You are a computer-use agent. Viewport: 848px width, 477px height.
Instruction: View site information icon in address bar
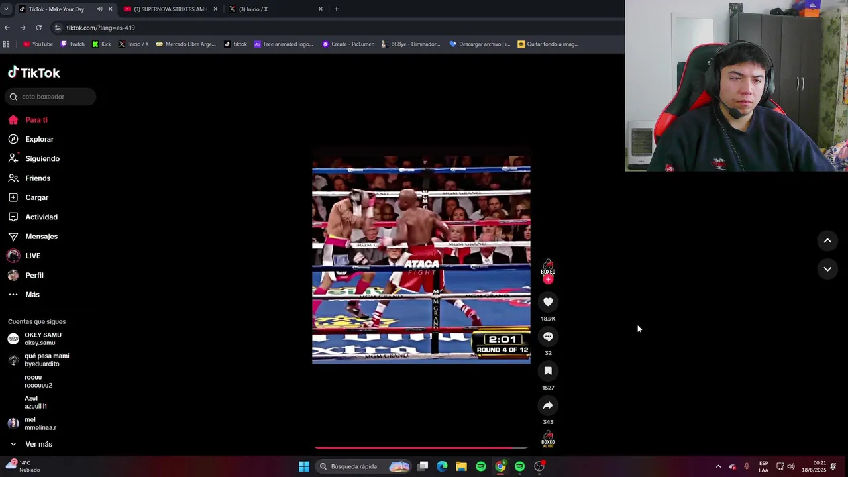click(x=58, y=28)
